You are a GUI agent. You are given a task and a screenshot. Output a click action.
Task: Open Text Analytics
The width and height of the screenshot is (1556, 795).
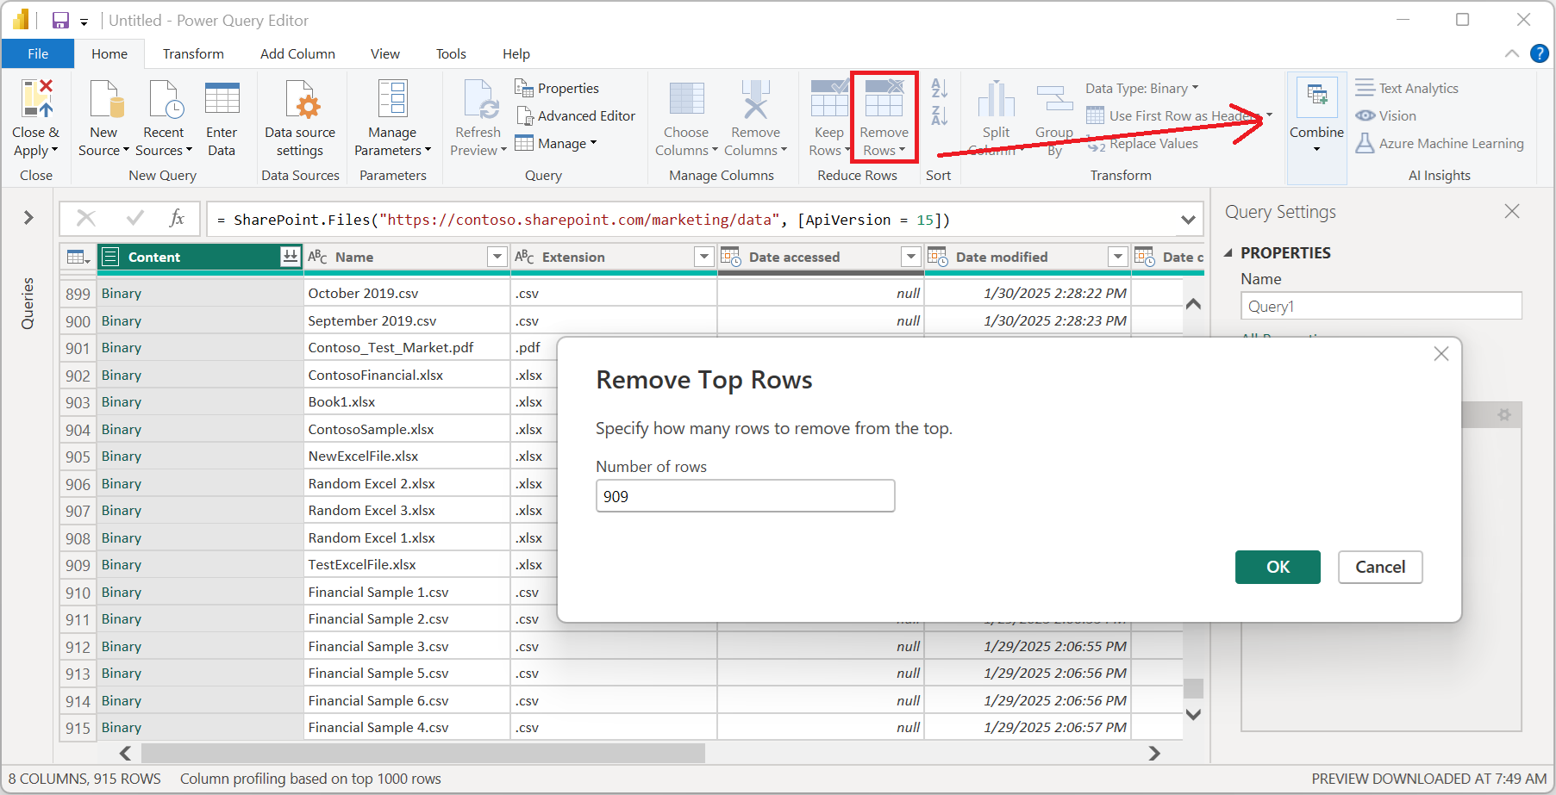tap(1407, 88)
